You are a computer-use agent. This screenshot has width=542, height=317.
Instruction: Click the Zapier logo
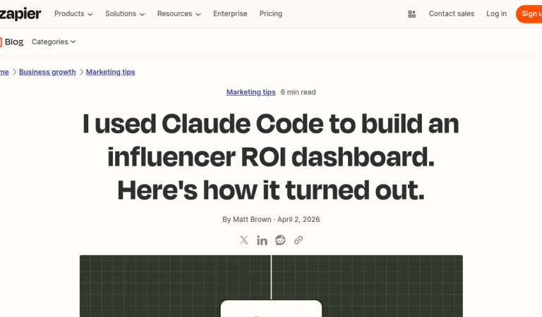point(20,14)
